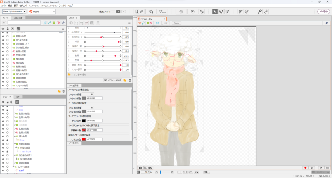Hide the scarf item in deformer panel
Screen dimensions: 332x178
[3, 171]
